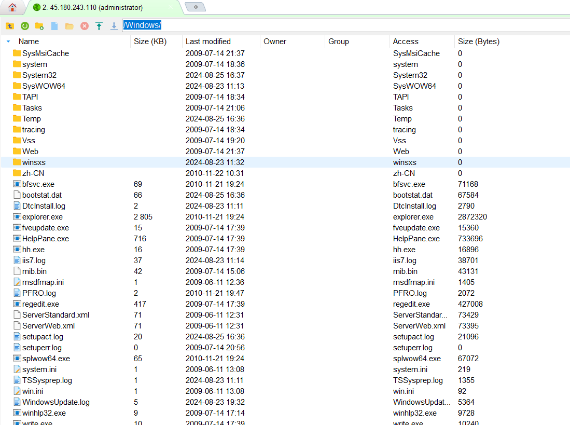Screen dimensions: 570x425
Task: Upload files with the green up-arrow icon
Action: (x=99, y=26)
